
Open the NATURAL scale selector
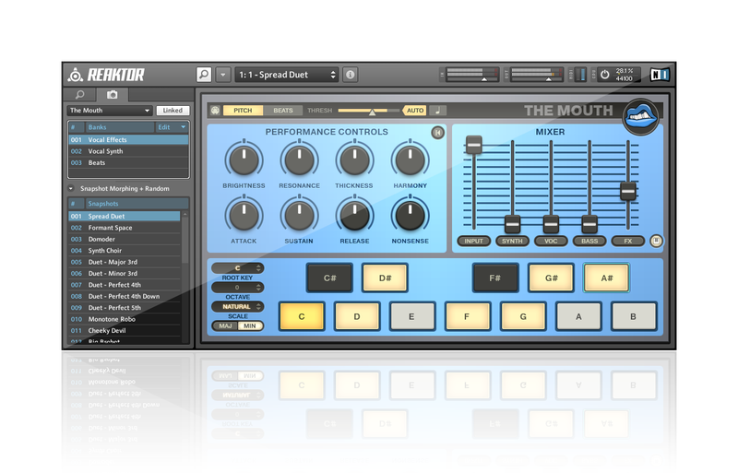[x=238, y=306]
